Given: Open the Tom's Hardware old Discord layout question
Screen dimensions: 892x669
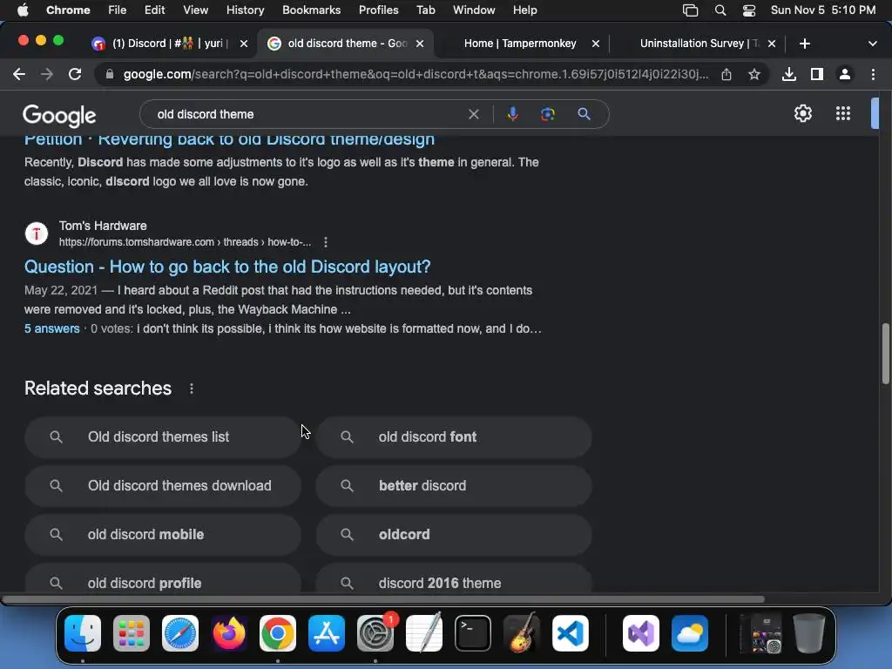Looking at the screenshot, I should (227, 267).
